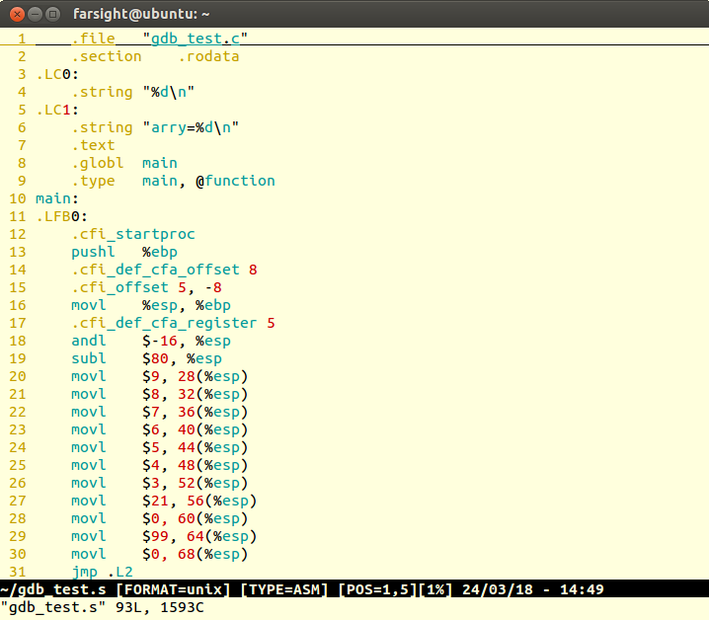The width and height of the screenshot is (709, 620).
Task: Click 68(%esp) on line 30
Action: [213, 554]
